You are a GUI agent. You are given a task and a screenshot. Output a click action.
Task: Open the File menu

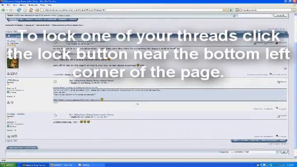click(x=3, y=5)
